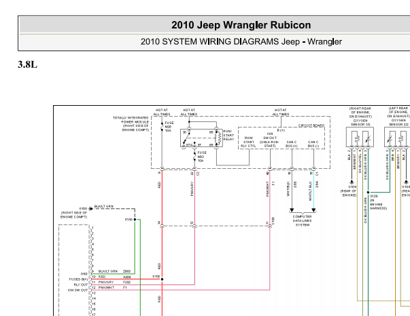Click the 'CIRCUIT BOARD' label
410x316 pixels.
click(x=311, y=125)
